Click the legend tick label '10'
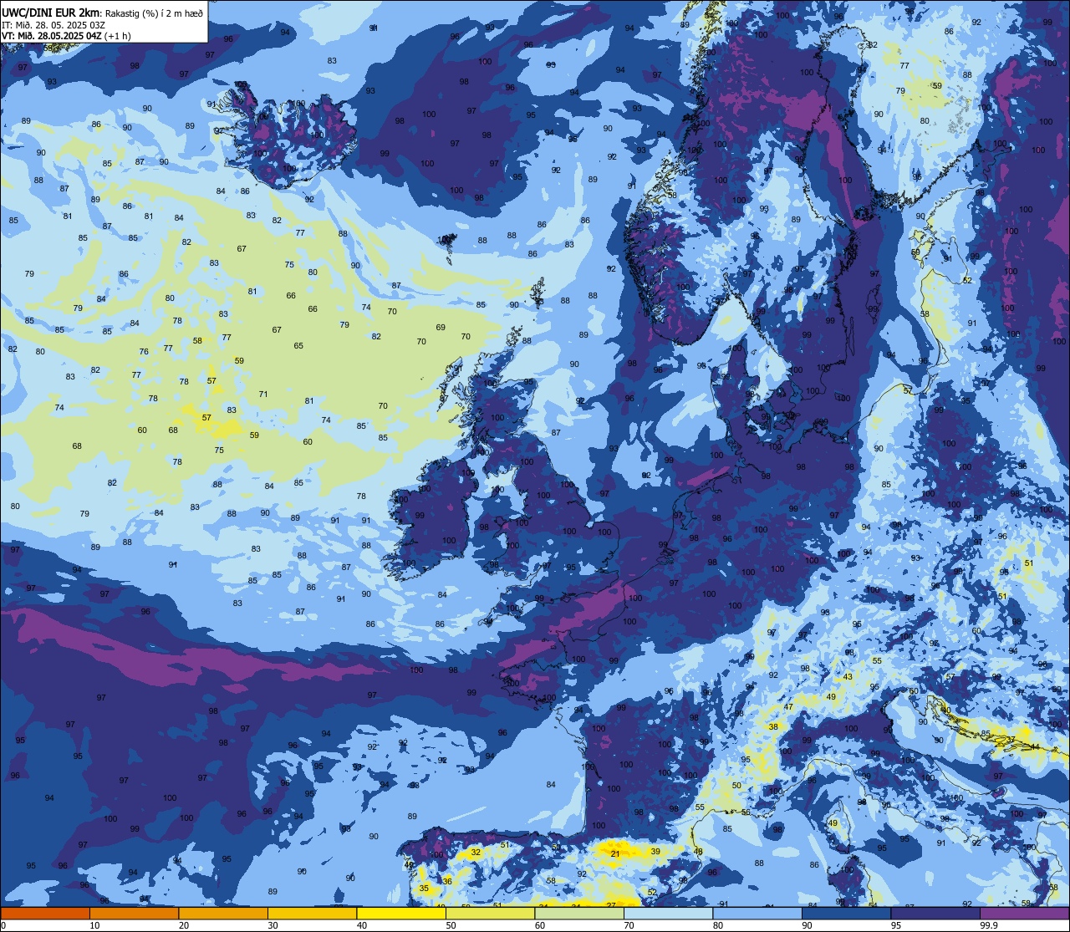The width and height of the screenshot is (1070, 932). pos(94,925)
